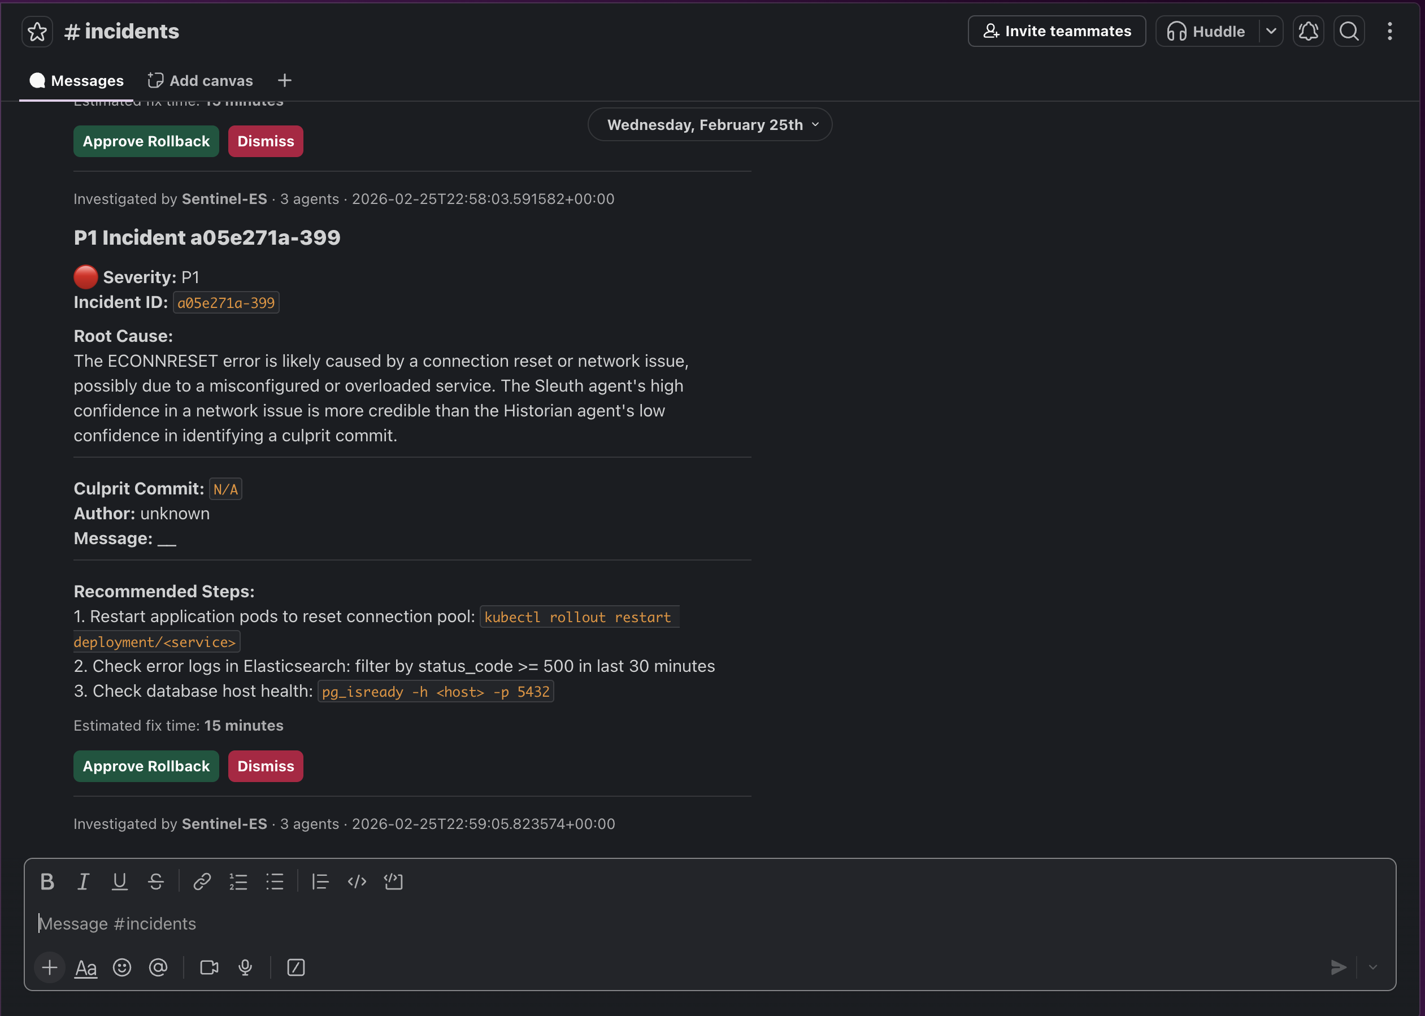Toggle italic text formatting
The height and width of the screenshot is (1016, 1425).
(x=83, y=882)
